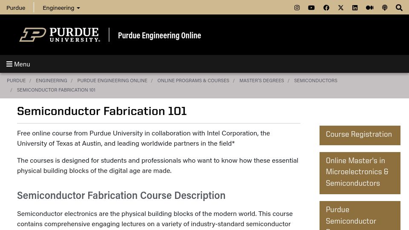Viewport: 409px width, 230px height.
Task: Go to PURDUE breadcrumb
Action: (16, 80)
